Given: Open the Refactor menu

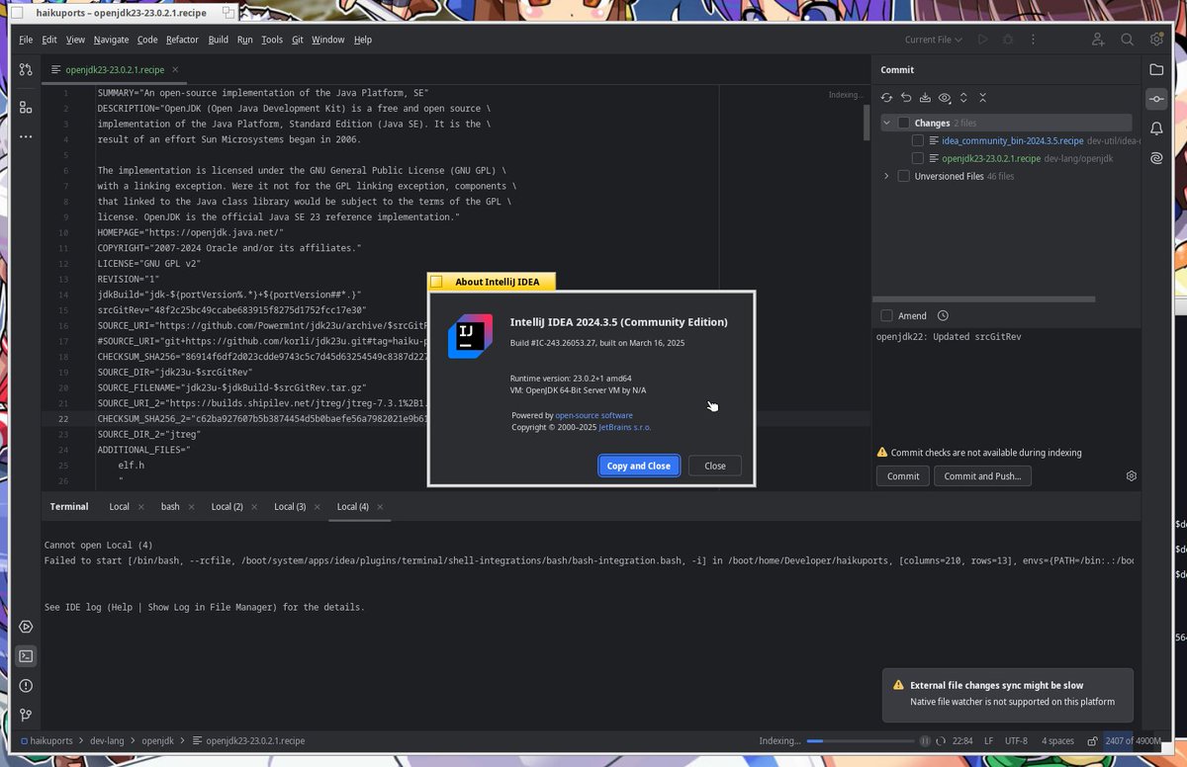Looking at the screenshot, I should coord(182,40).
